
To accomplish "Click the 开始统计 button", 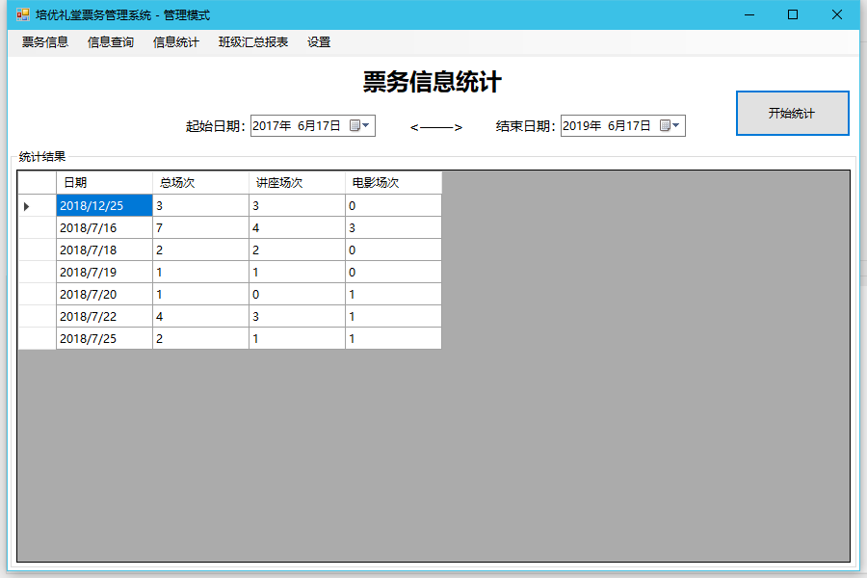I will coord(792,114).
